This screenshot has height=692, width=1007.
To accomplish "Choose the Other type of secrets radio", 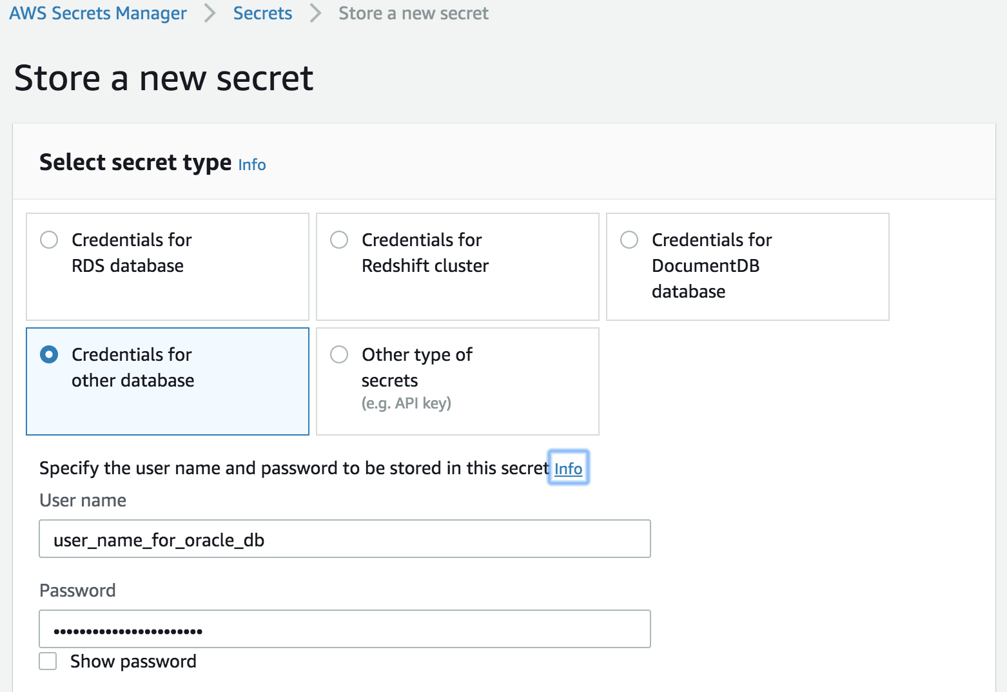I will pos(339,355).
